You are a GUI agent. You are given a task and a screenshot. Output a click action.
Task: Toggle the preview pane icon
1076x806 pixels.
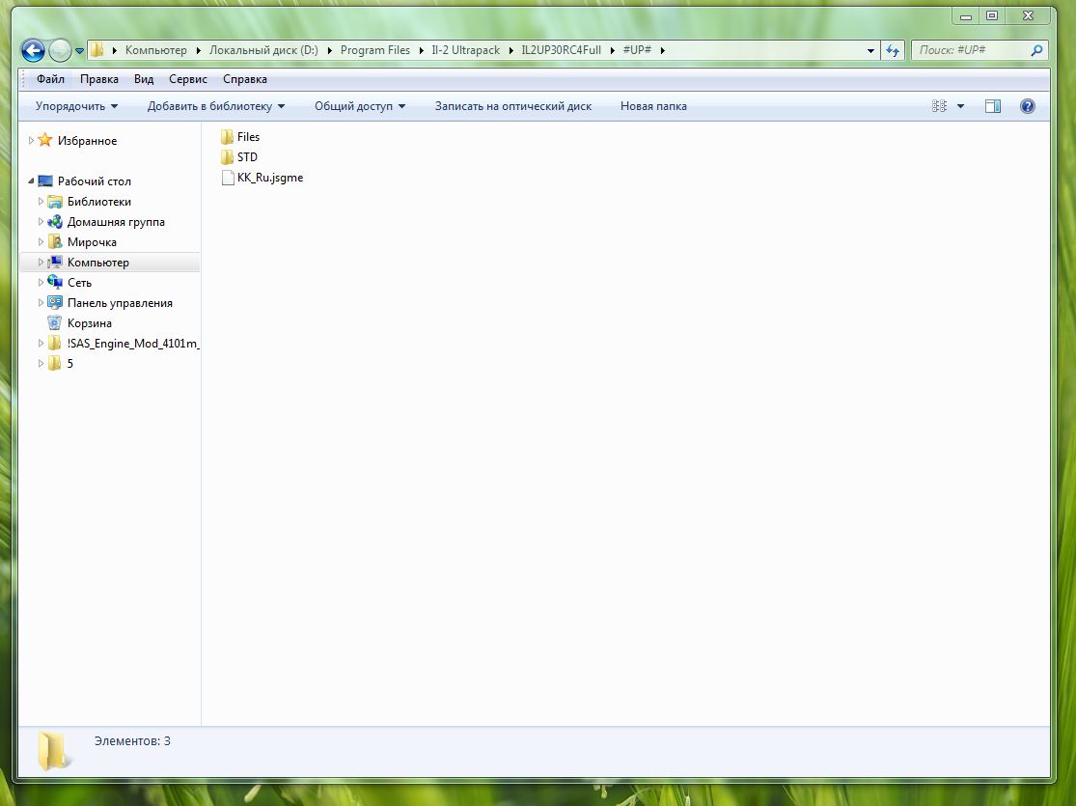click(993, 106)
